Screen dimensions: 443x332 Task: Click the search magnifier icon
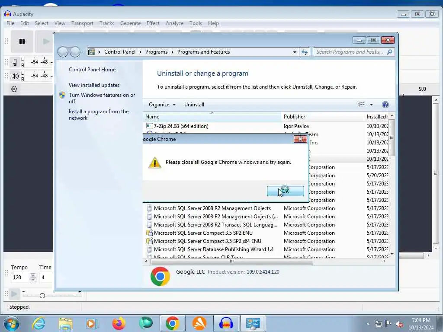point(390,52)
